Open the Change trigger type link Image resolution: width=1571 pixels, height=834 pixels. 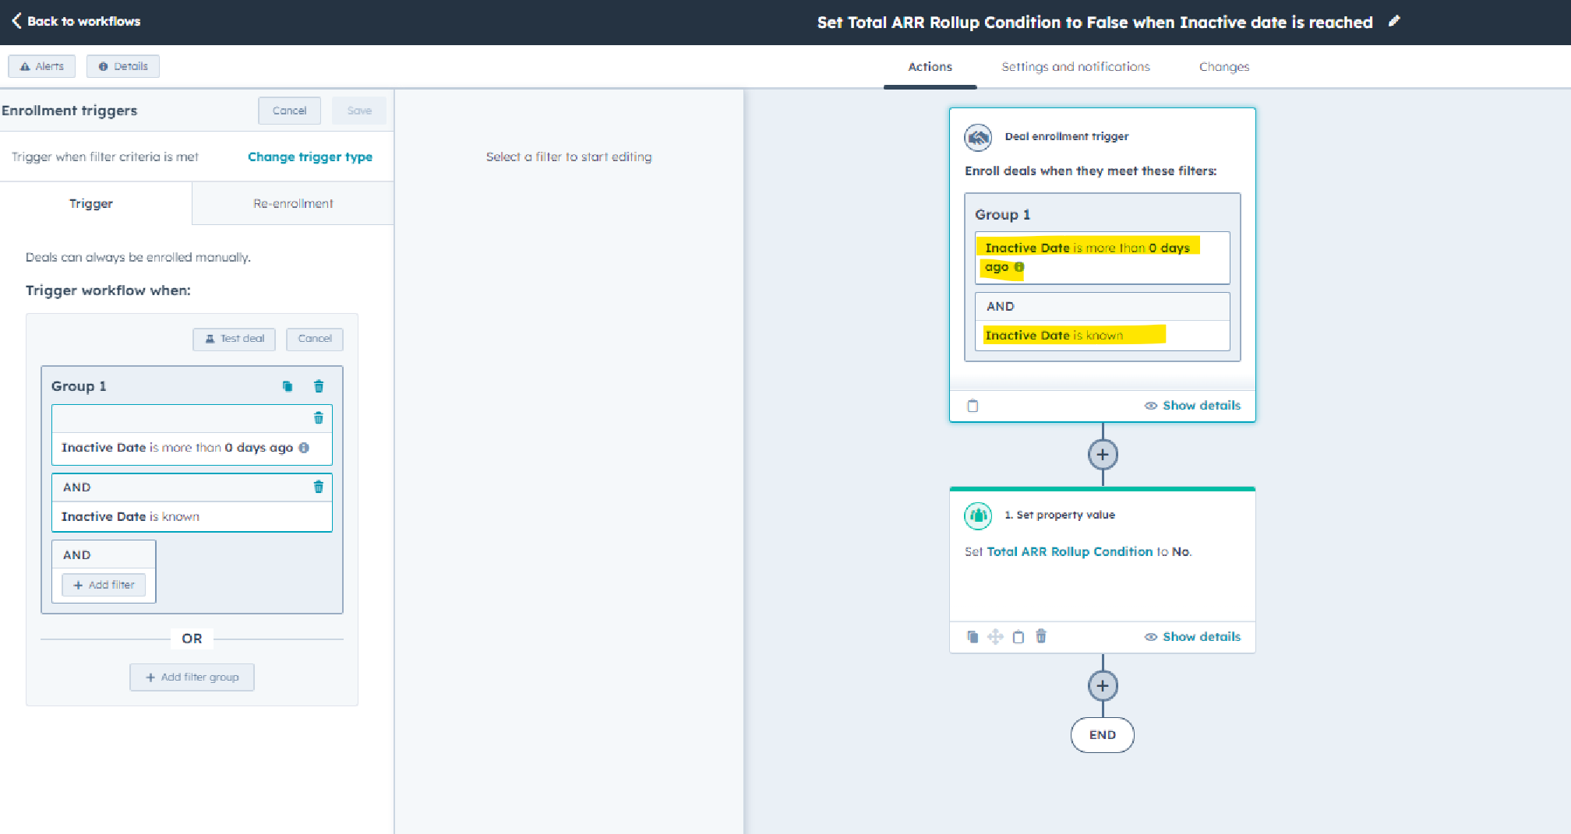click(x=310, y=157)
